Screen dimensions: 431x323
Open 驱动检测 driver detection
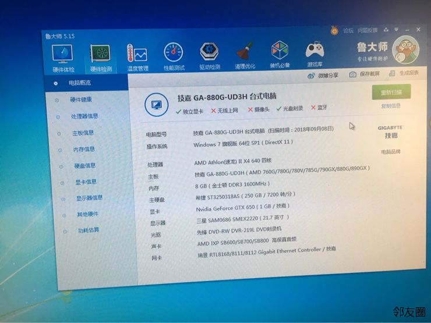click(210, 55)
